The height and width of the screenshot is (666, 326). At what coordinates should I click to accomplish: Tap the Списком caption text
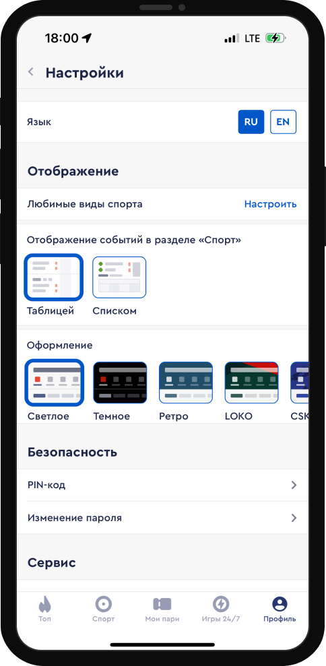tap(115, 311)
